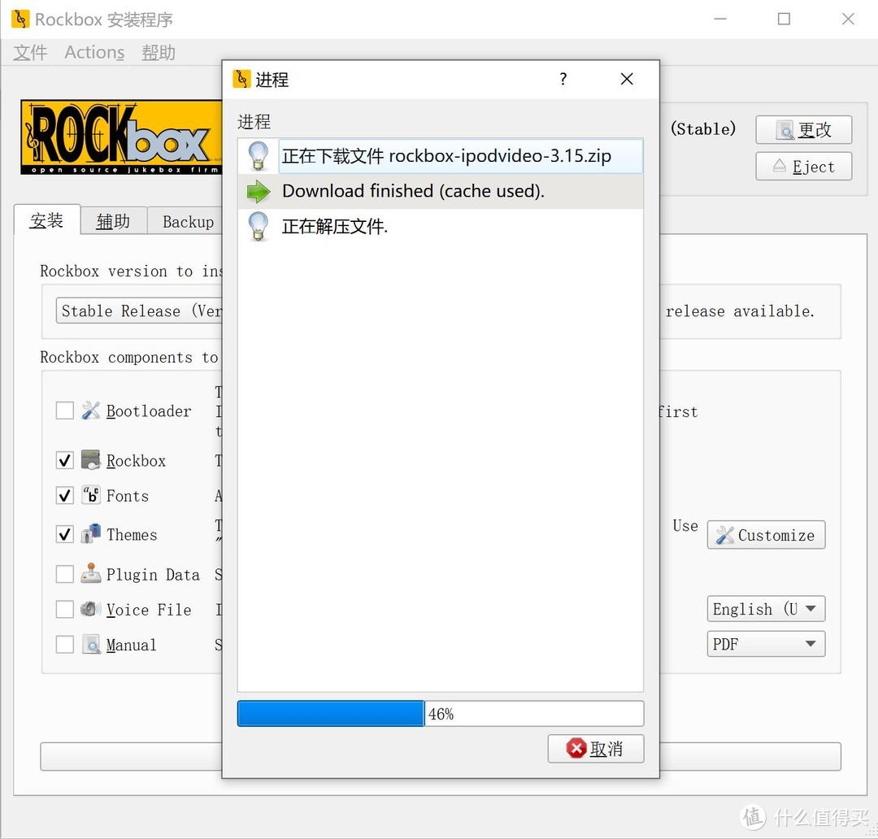Viewport: 878px width, 839px height.
Task: Disable the Fonts checkbox
Action: click(64, 495)
